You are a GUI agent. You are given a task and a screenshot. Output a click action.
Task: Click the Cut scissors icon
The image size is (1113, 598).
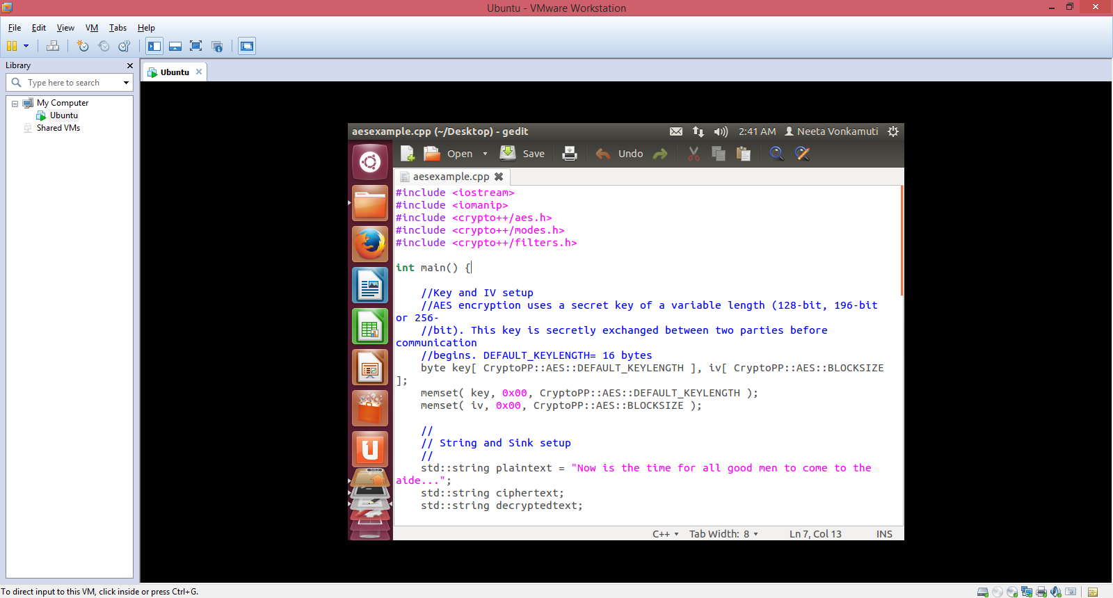point(694,154)
